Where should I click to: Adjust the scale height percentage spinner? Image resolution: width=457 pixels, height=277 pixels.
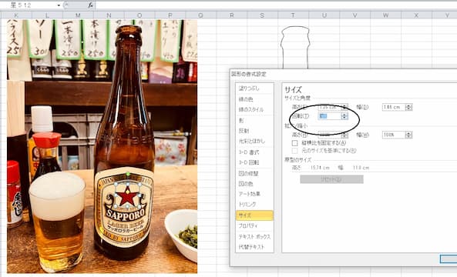coord(344,135)
